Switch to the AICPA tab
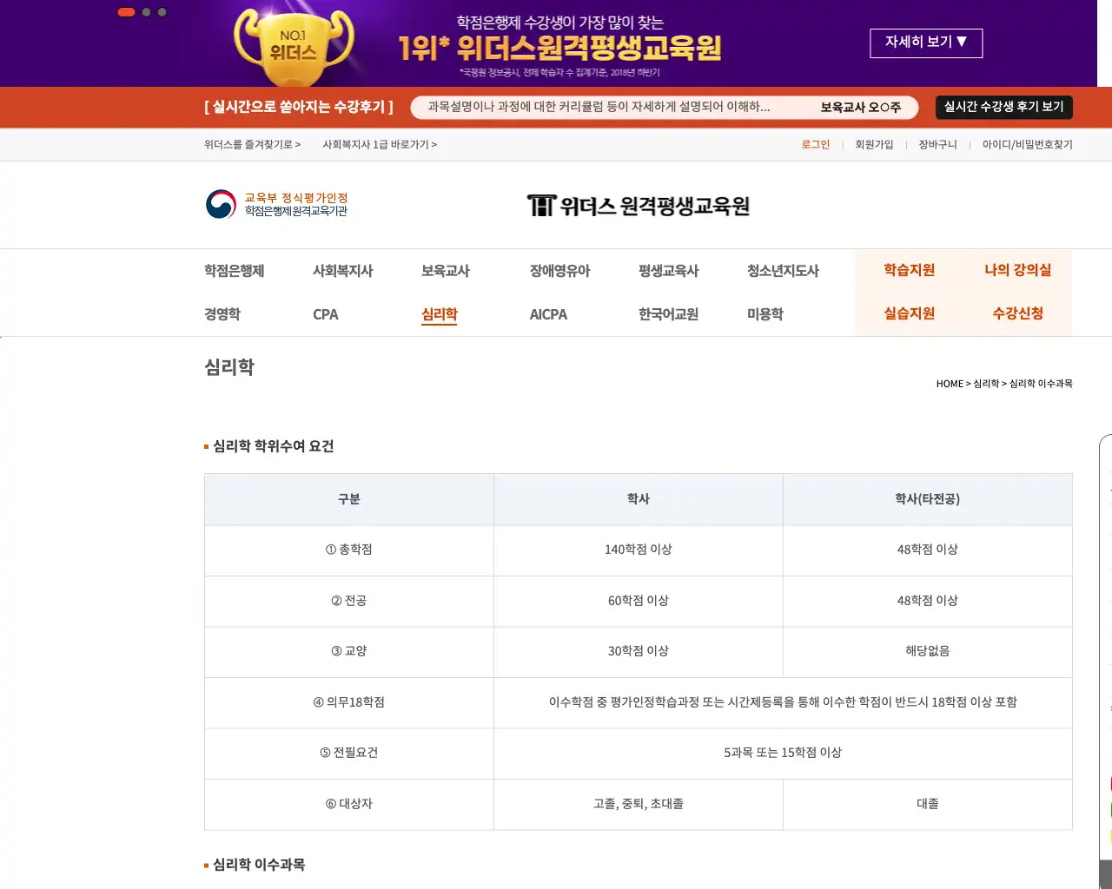Image resolution: width=1112 pixels, height=889 pixels. 548,314
